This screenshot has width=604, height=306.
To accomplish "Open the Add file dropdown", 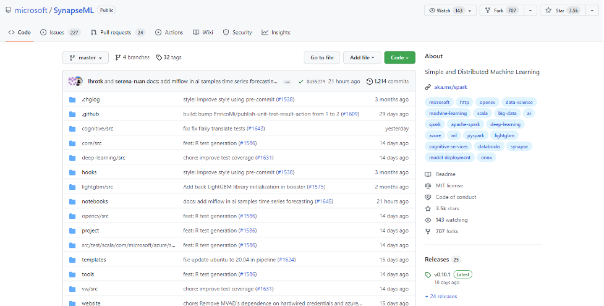I will pos(362,57).
